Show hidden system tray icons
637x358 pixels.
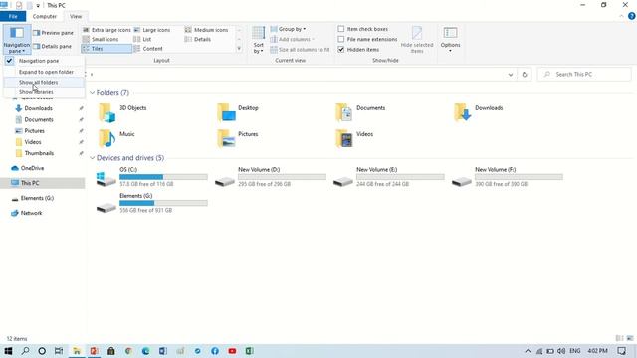pyautogui.click(x=528, y=351)
